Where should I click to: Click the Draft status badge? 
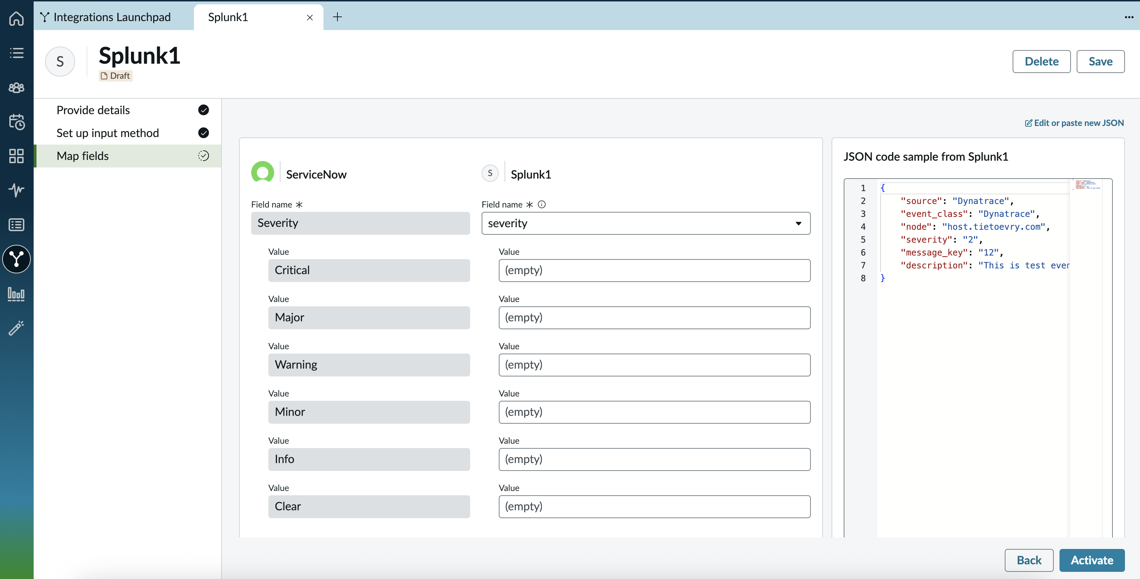pos(116,76)
